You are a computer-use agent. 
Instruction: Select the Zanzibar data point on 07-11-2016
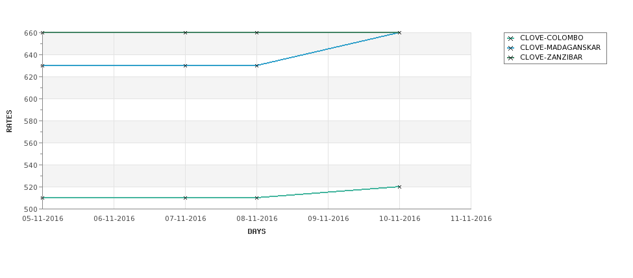(185, 32)
